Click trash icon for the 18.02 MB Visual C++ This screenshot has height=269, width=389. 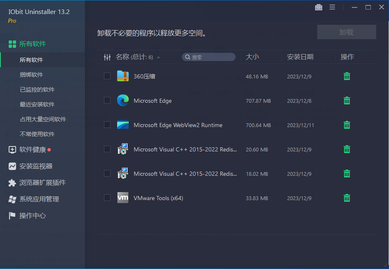pyautogui.click(x=347, y=173)
